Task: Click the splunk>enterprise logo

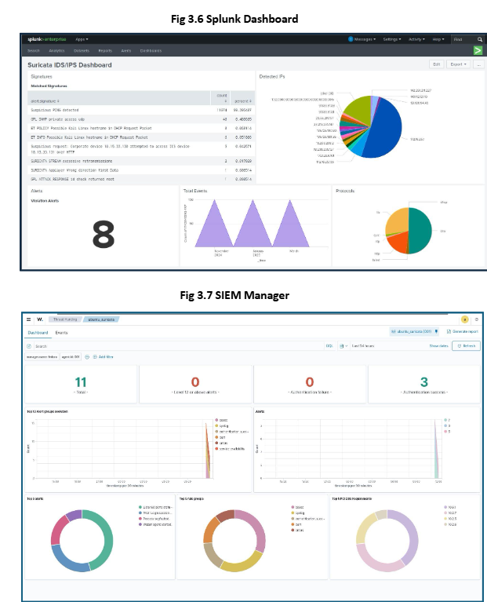Action: (45, 38)
